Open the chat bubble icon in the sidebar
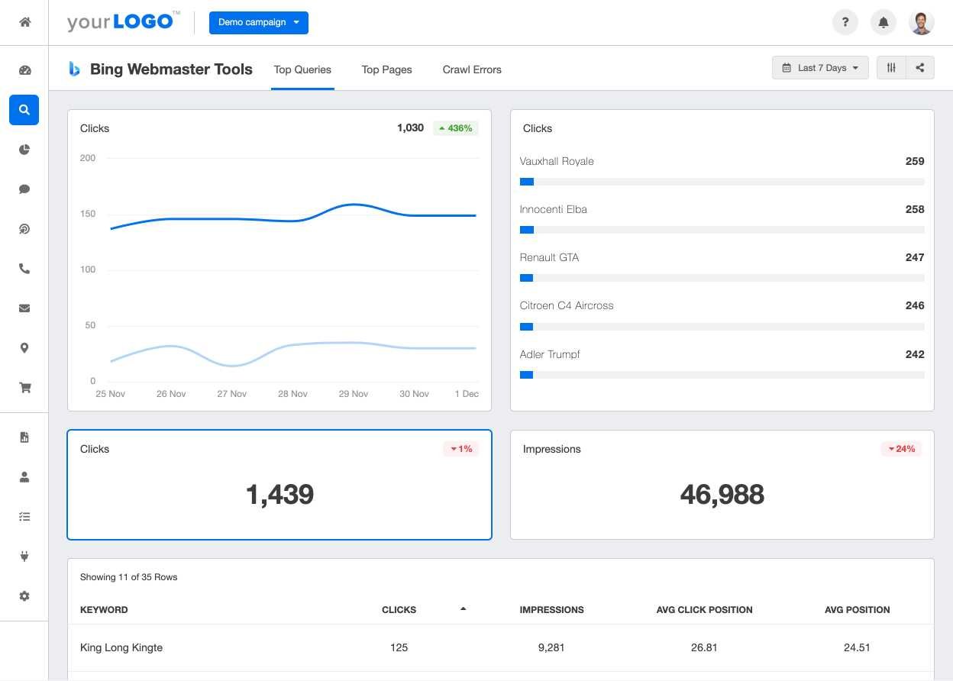This screenshot has width=953, height=681. pos(24,189)
